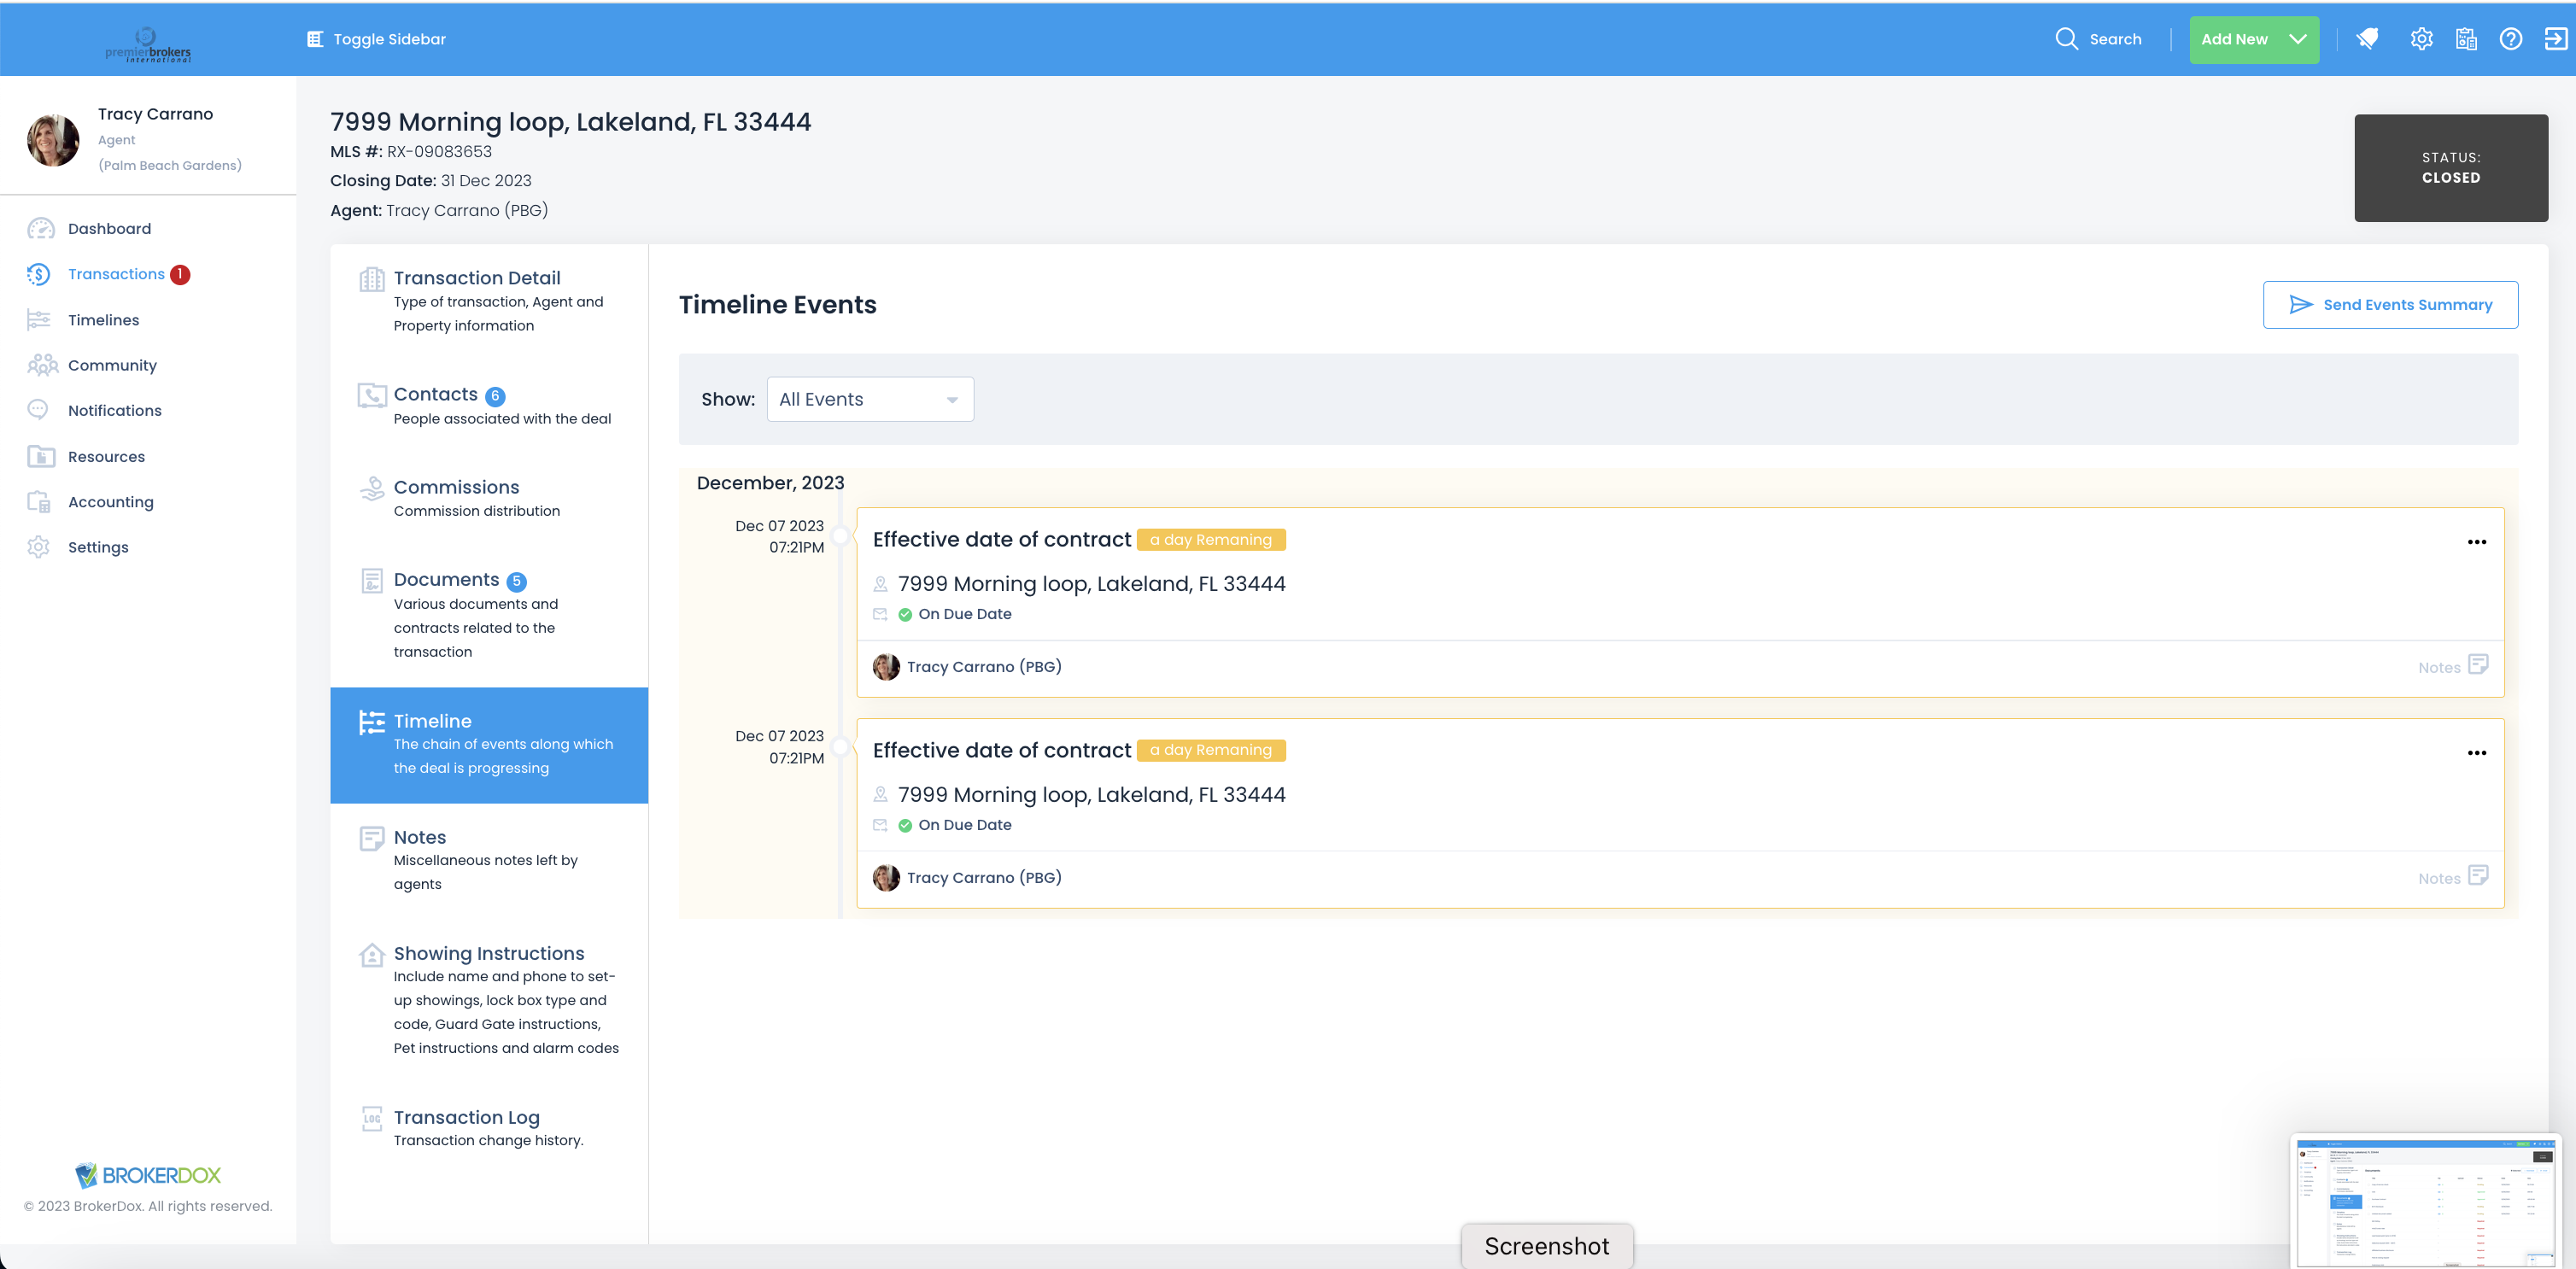Click the logout icon in header

pyautogui.click(x=2555, y=39)
